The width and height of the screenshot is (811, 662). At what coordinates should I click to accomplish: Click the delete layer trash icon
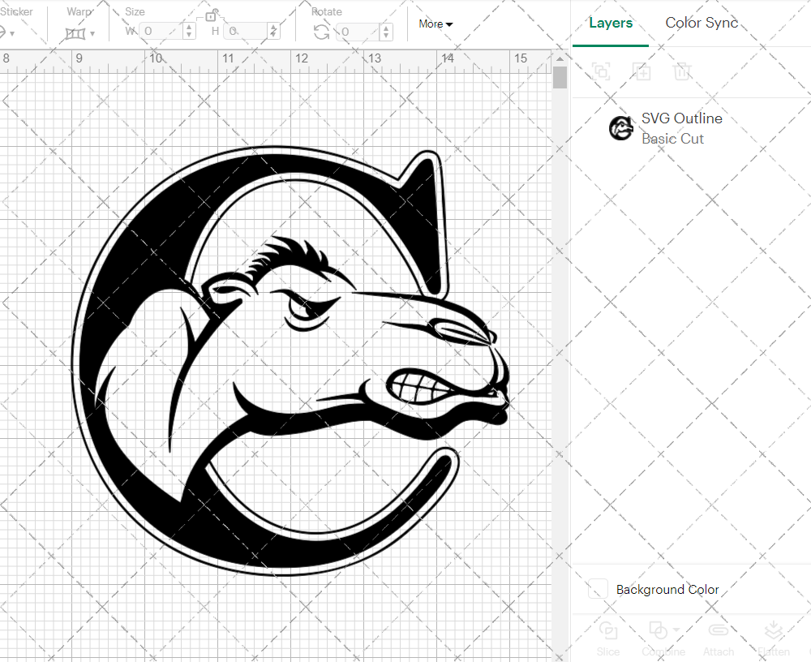click(682, 71)
